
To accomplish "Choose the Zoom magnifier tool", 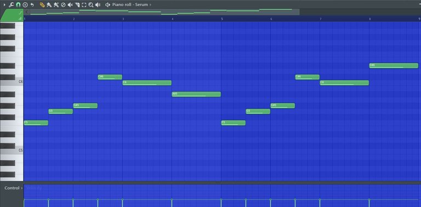I will tap(91, 4).
